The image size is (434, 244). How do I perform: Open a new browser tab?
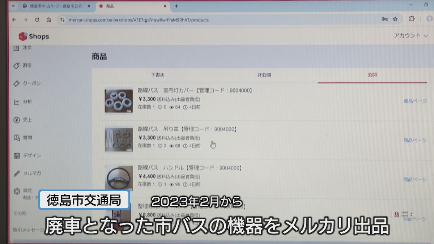[x=176, y=6]
